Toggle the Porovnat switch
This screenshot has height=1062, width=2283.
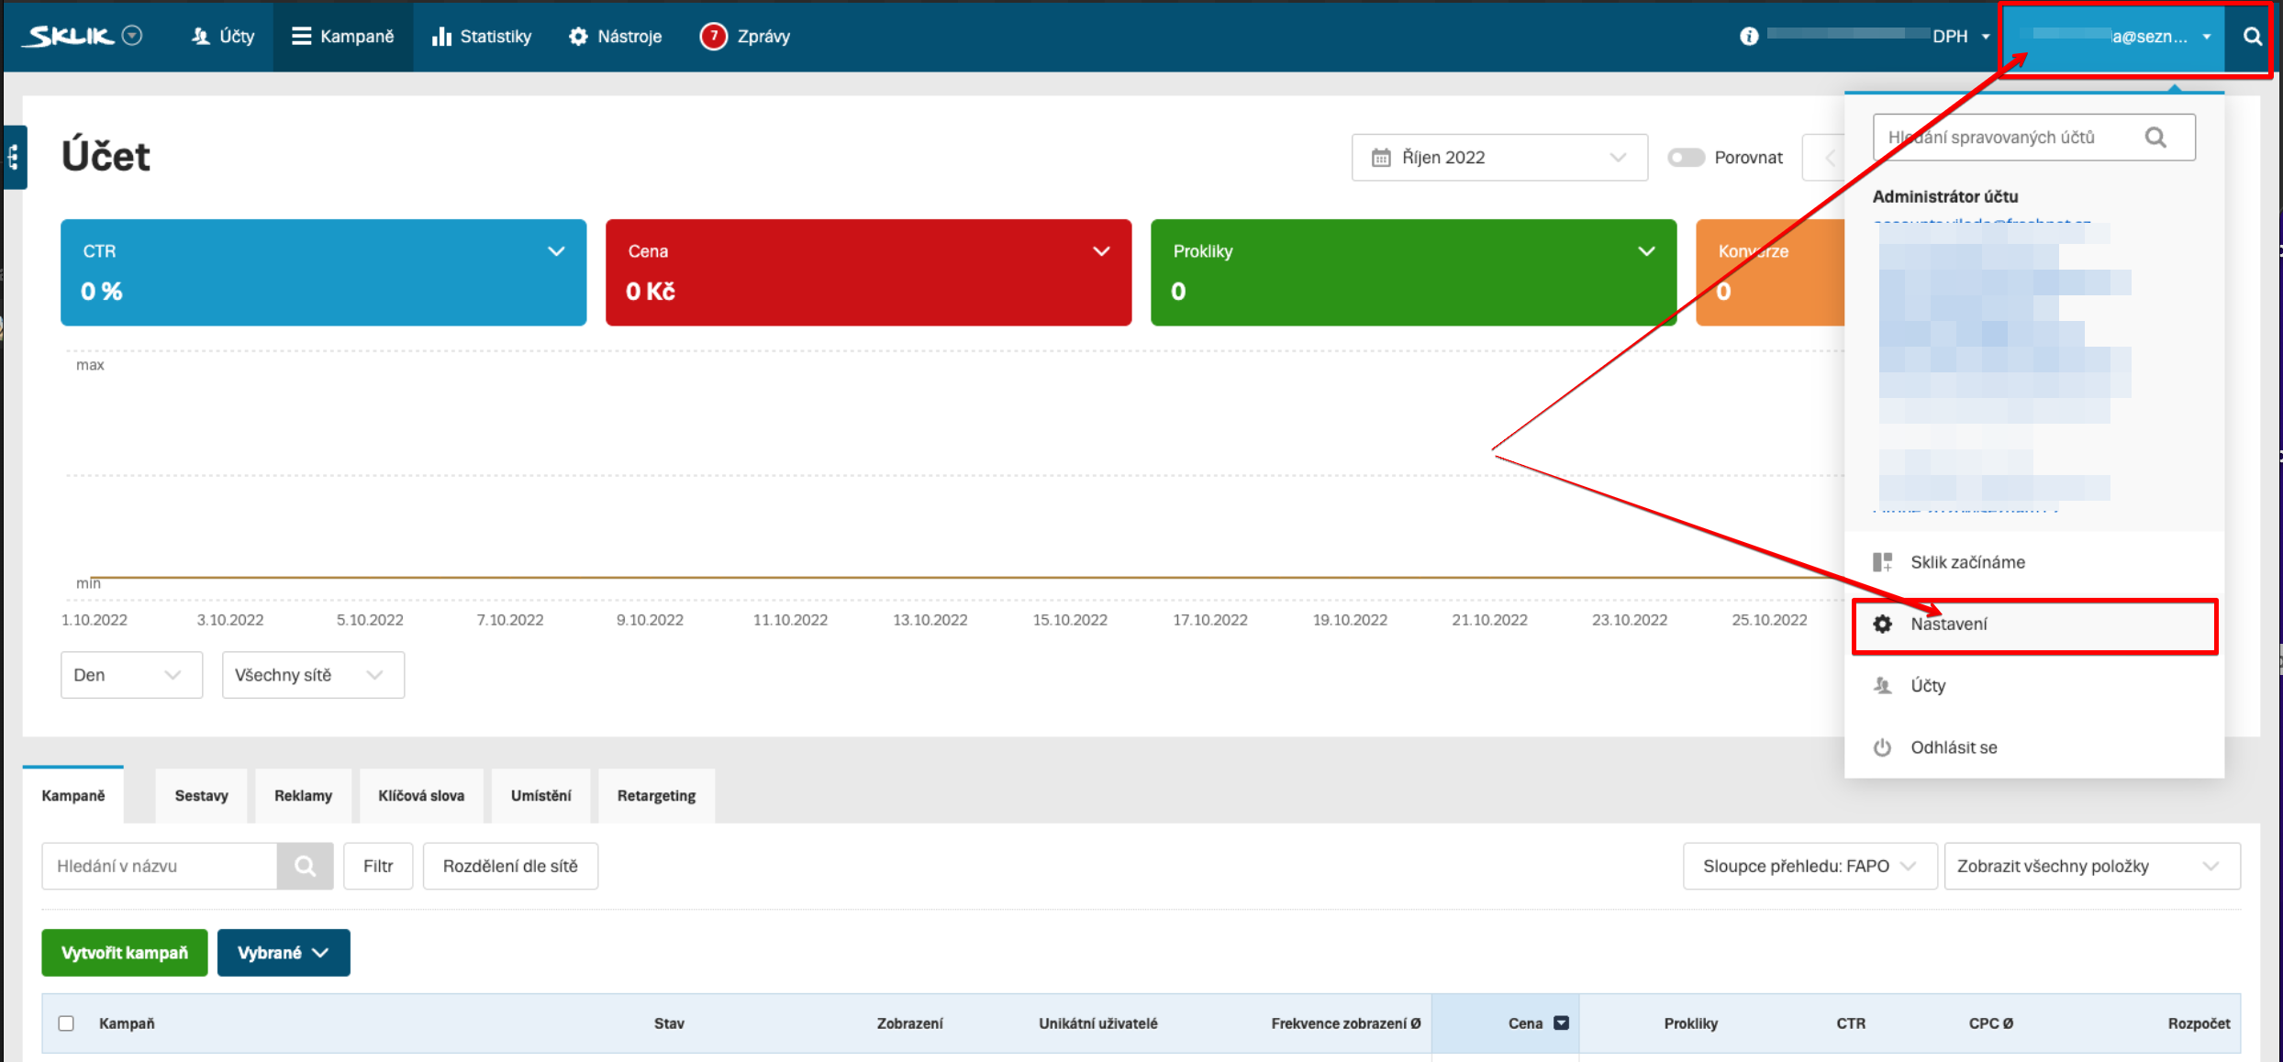(1686, 158)
